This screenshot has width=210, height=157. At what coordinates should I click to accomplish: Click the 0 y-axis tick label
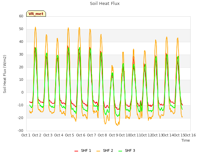tap(22, 92)
